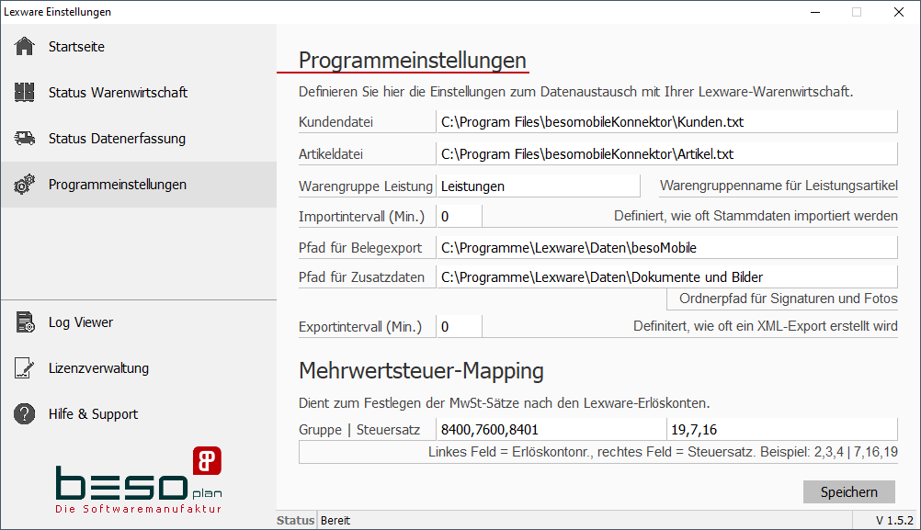Click the version V 1.5.2 text
This screenshot has width=921, height=530.
tap(894, 521)
